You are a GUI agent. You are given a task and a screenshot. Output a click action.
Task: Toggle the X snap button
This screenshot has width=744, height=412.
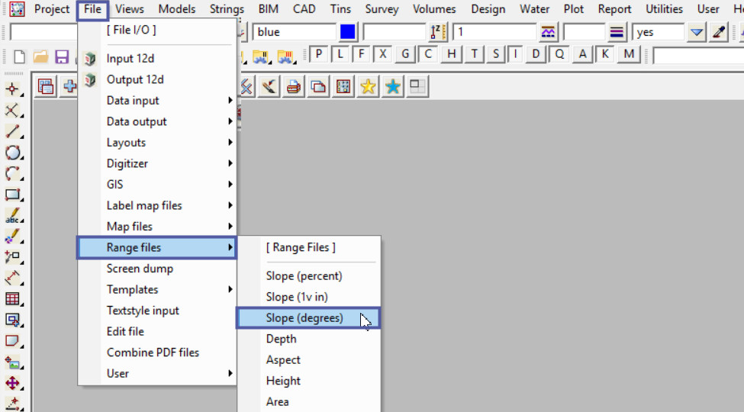383,54
